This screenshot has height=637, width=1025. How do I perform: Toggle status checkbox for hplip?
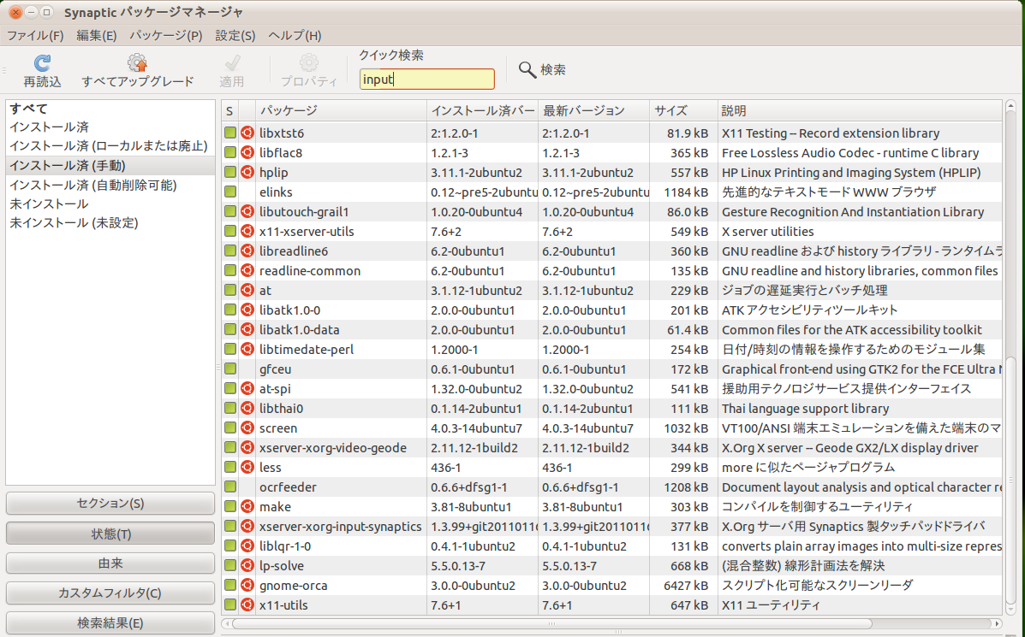click(x=230, y=173)
